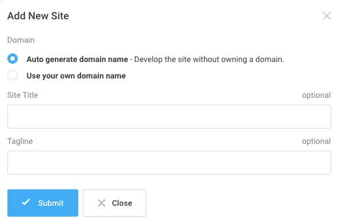The width and height of the screenshot is (338, 224).
Task: Click the Close button beside Submit
Action: click(114, 203)
